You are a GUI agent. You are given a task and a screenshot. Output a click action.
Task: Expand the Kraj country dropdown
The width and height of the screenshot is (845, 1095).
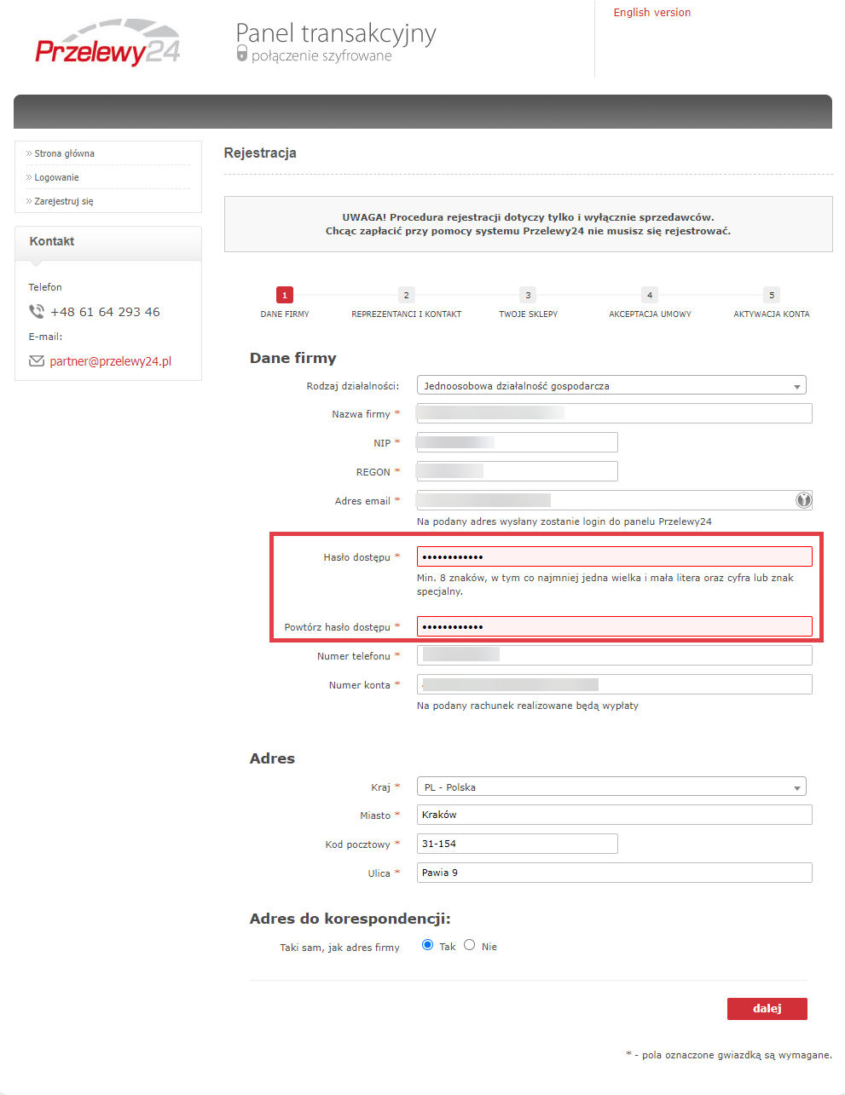click(x=611, y=787)
